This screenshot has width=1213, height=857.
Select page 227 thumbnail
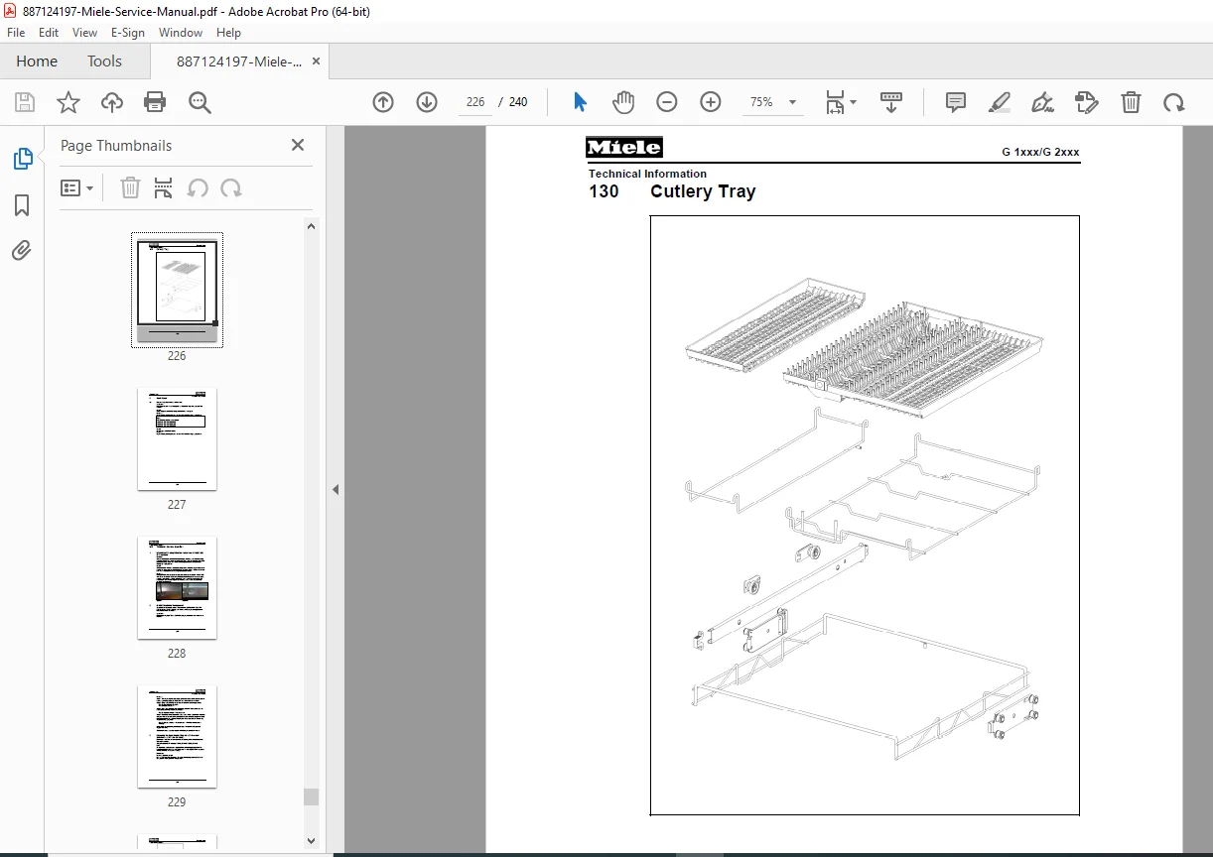[177, 438]
